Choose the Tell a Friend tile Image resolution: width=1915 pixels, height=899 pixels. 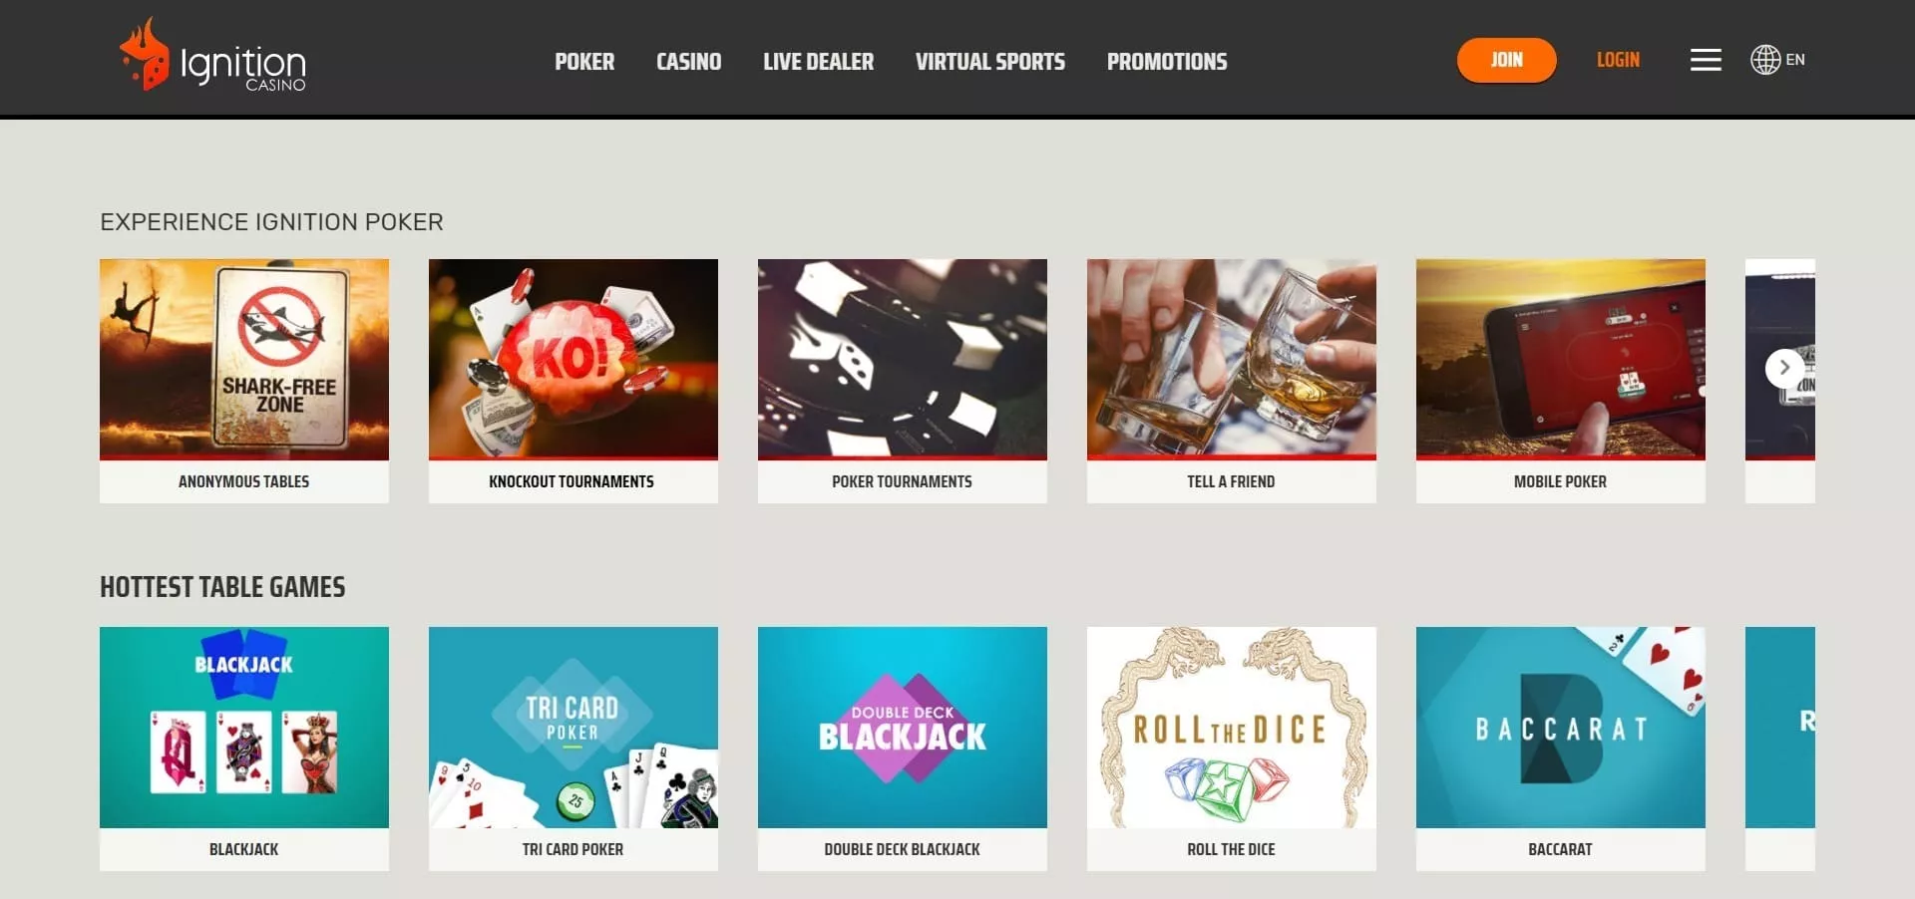[1232, 381]
